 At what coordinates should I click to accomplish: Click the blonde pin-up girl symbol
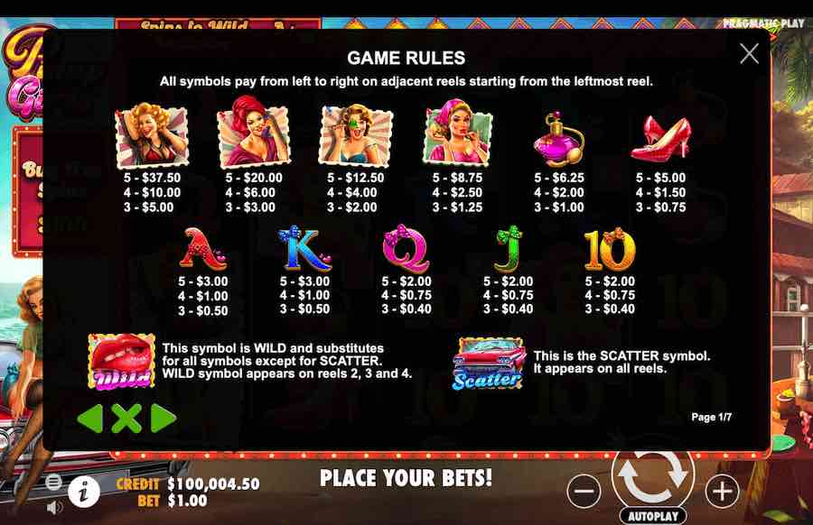152,136
